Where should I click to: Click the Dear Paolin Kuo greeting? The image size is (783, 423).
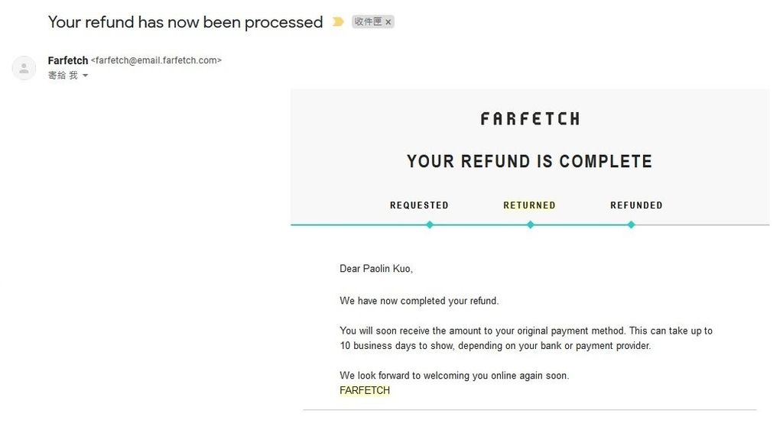point(376,268)
